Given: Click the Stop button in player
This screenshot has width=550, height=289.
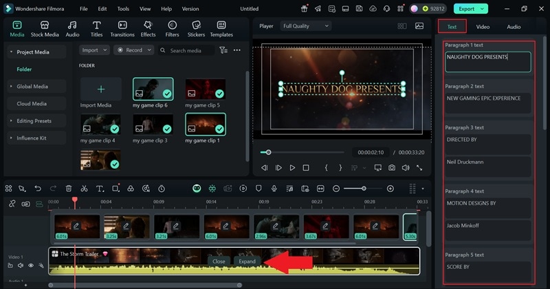Looking at the screenshot, I should [x=306, y=168].
